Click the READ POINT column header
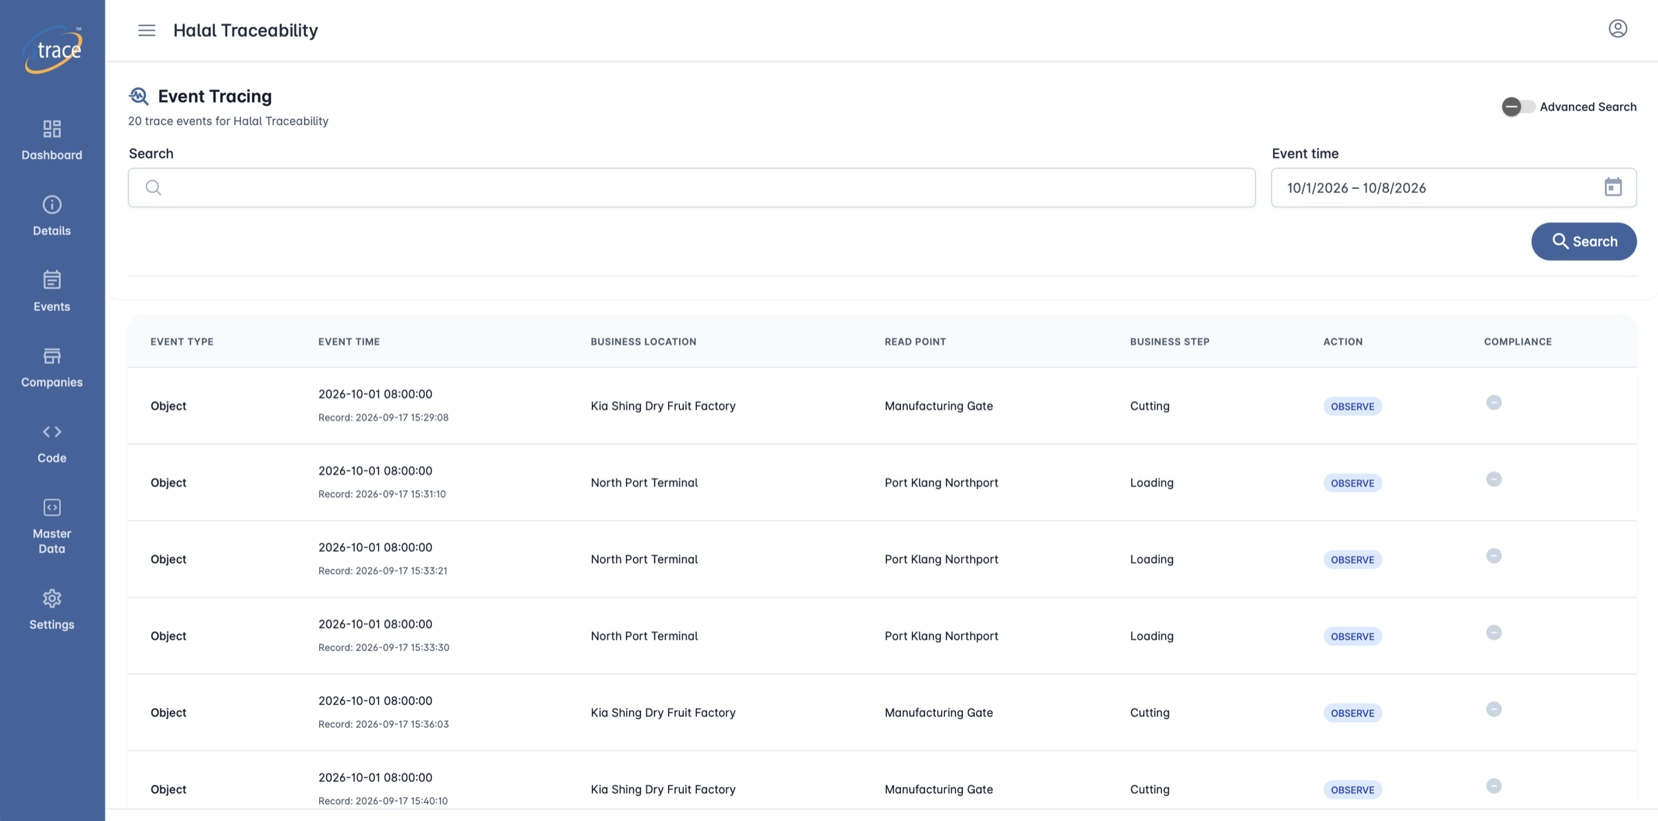 point(915,341)
